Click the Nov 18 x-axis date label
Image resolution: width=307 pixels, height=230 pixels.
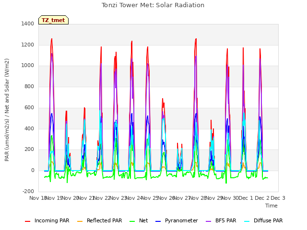[37, 198]
